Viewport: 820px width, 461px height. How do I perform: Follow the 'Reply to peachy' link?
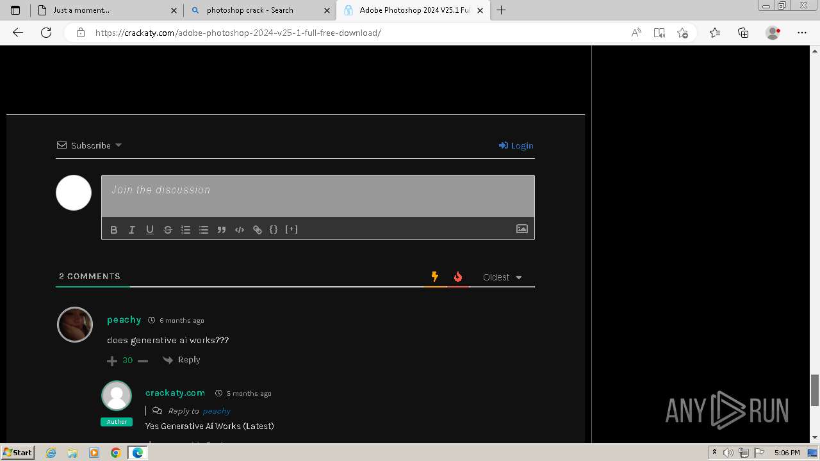pos(217,411)
